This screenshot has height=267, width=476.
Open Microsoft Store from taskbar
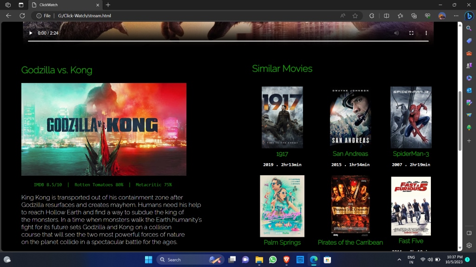click(327, 260)
